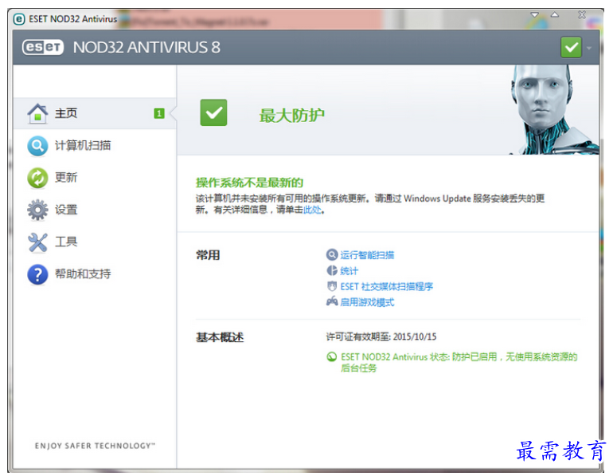The width and height of the screenshot is (613, 476).
Task: Click the scan icon beside 运行智能扫描
Action: [332, 255]
